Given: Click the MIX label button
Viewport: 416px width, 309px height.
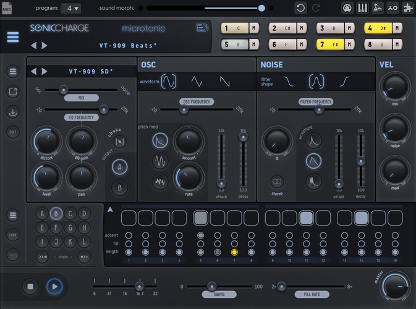Looking at the screenshot, I should [82, 98].
